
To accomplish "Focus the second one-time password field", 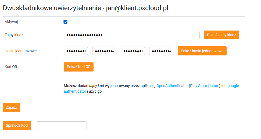I will click(x=104, y=51).
